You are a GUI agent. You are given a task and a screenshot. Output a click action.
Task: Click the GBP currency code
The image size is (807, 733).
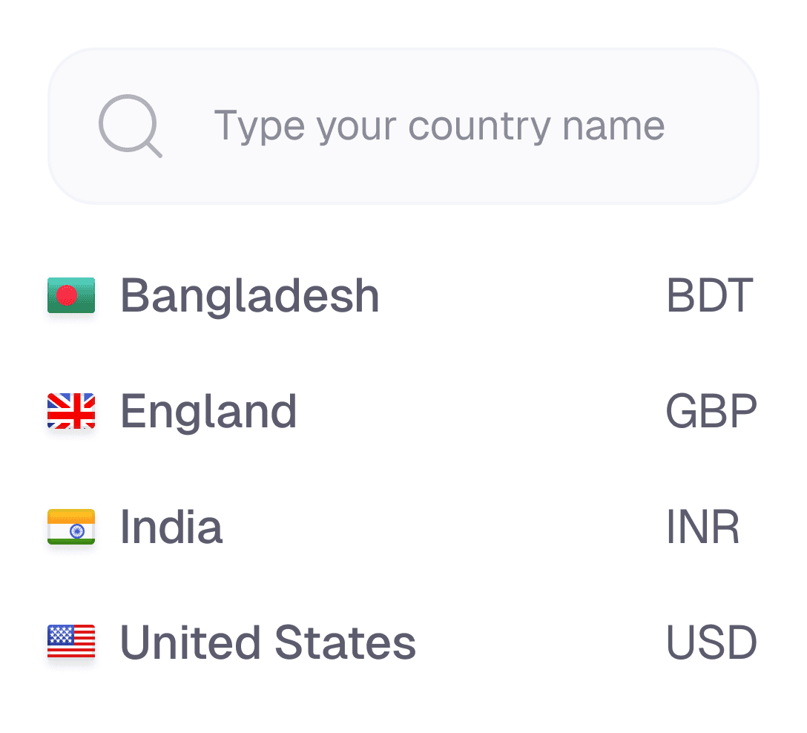click(x=711, y=411)
